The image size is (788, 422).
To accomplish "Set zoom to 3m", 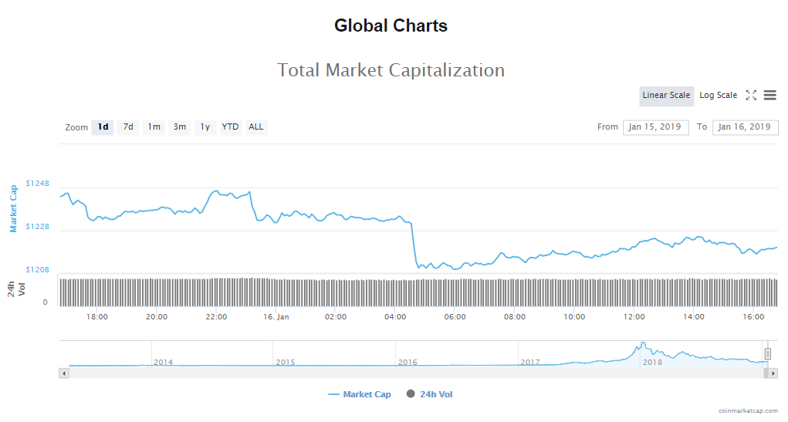I will pyautogui.click(x=180, y=127).
